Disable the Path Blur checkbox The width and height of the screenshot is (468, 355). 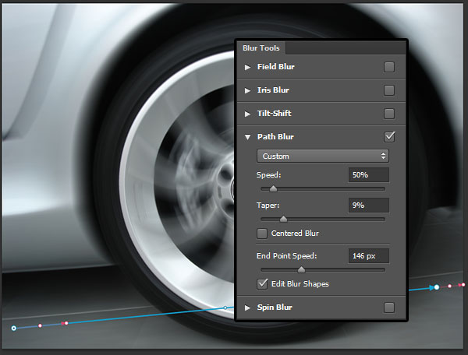[x=389, y=137]
